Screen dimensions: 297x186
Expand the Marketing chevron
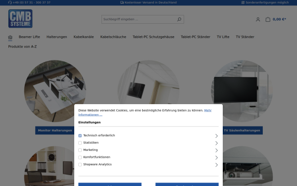(216, 150)
